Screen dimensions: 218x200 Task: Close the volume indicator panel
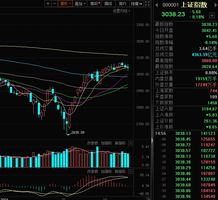pyautogui.click(x=130, y=143)
